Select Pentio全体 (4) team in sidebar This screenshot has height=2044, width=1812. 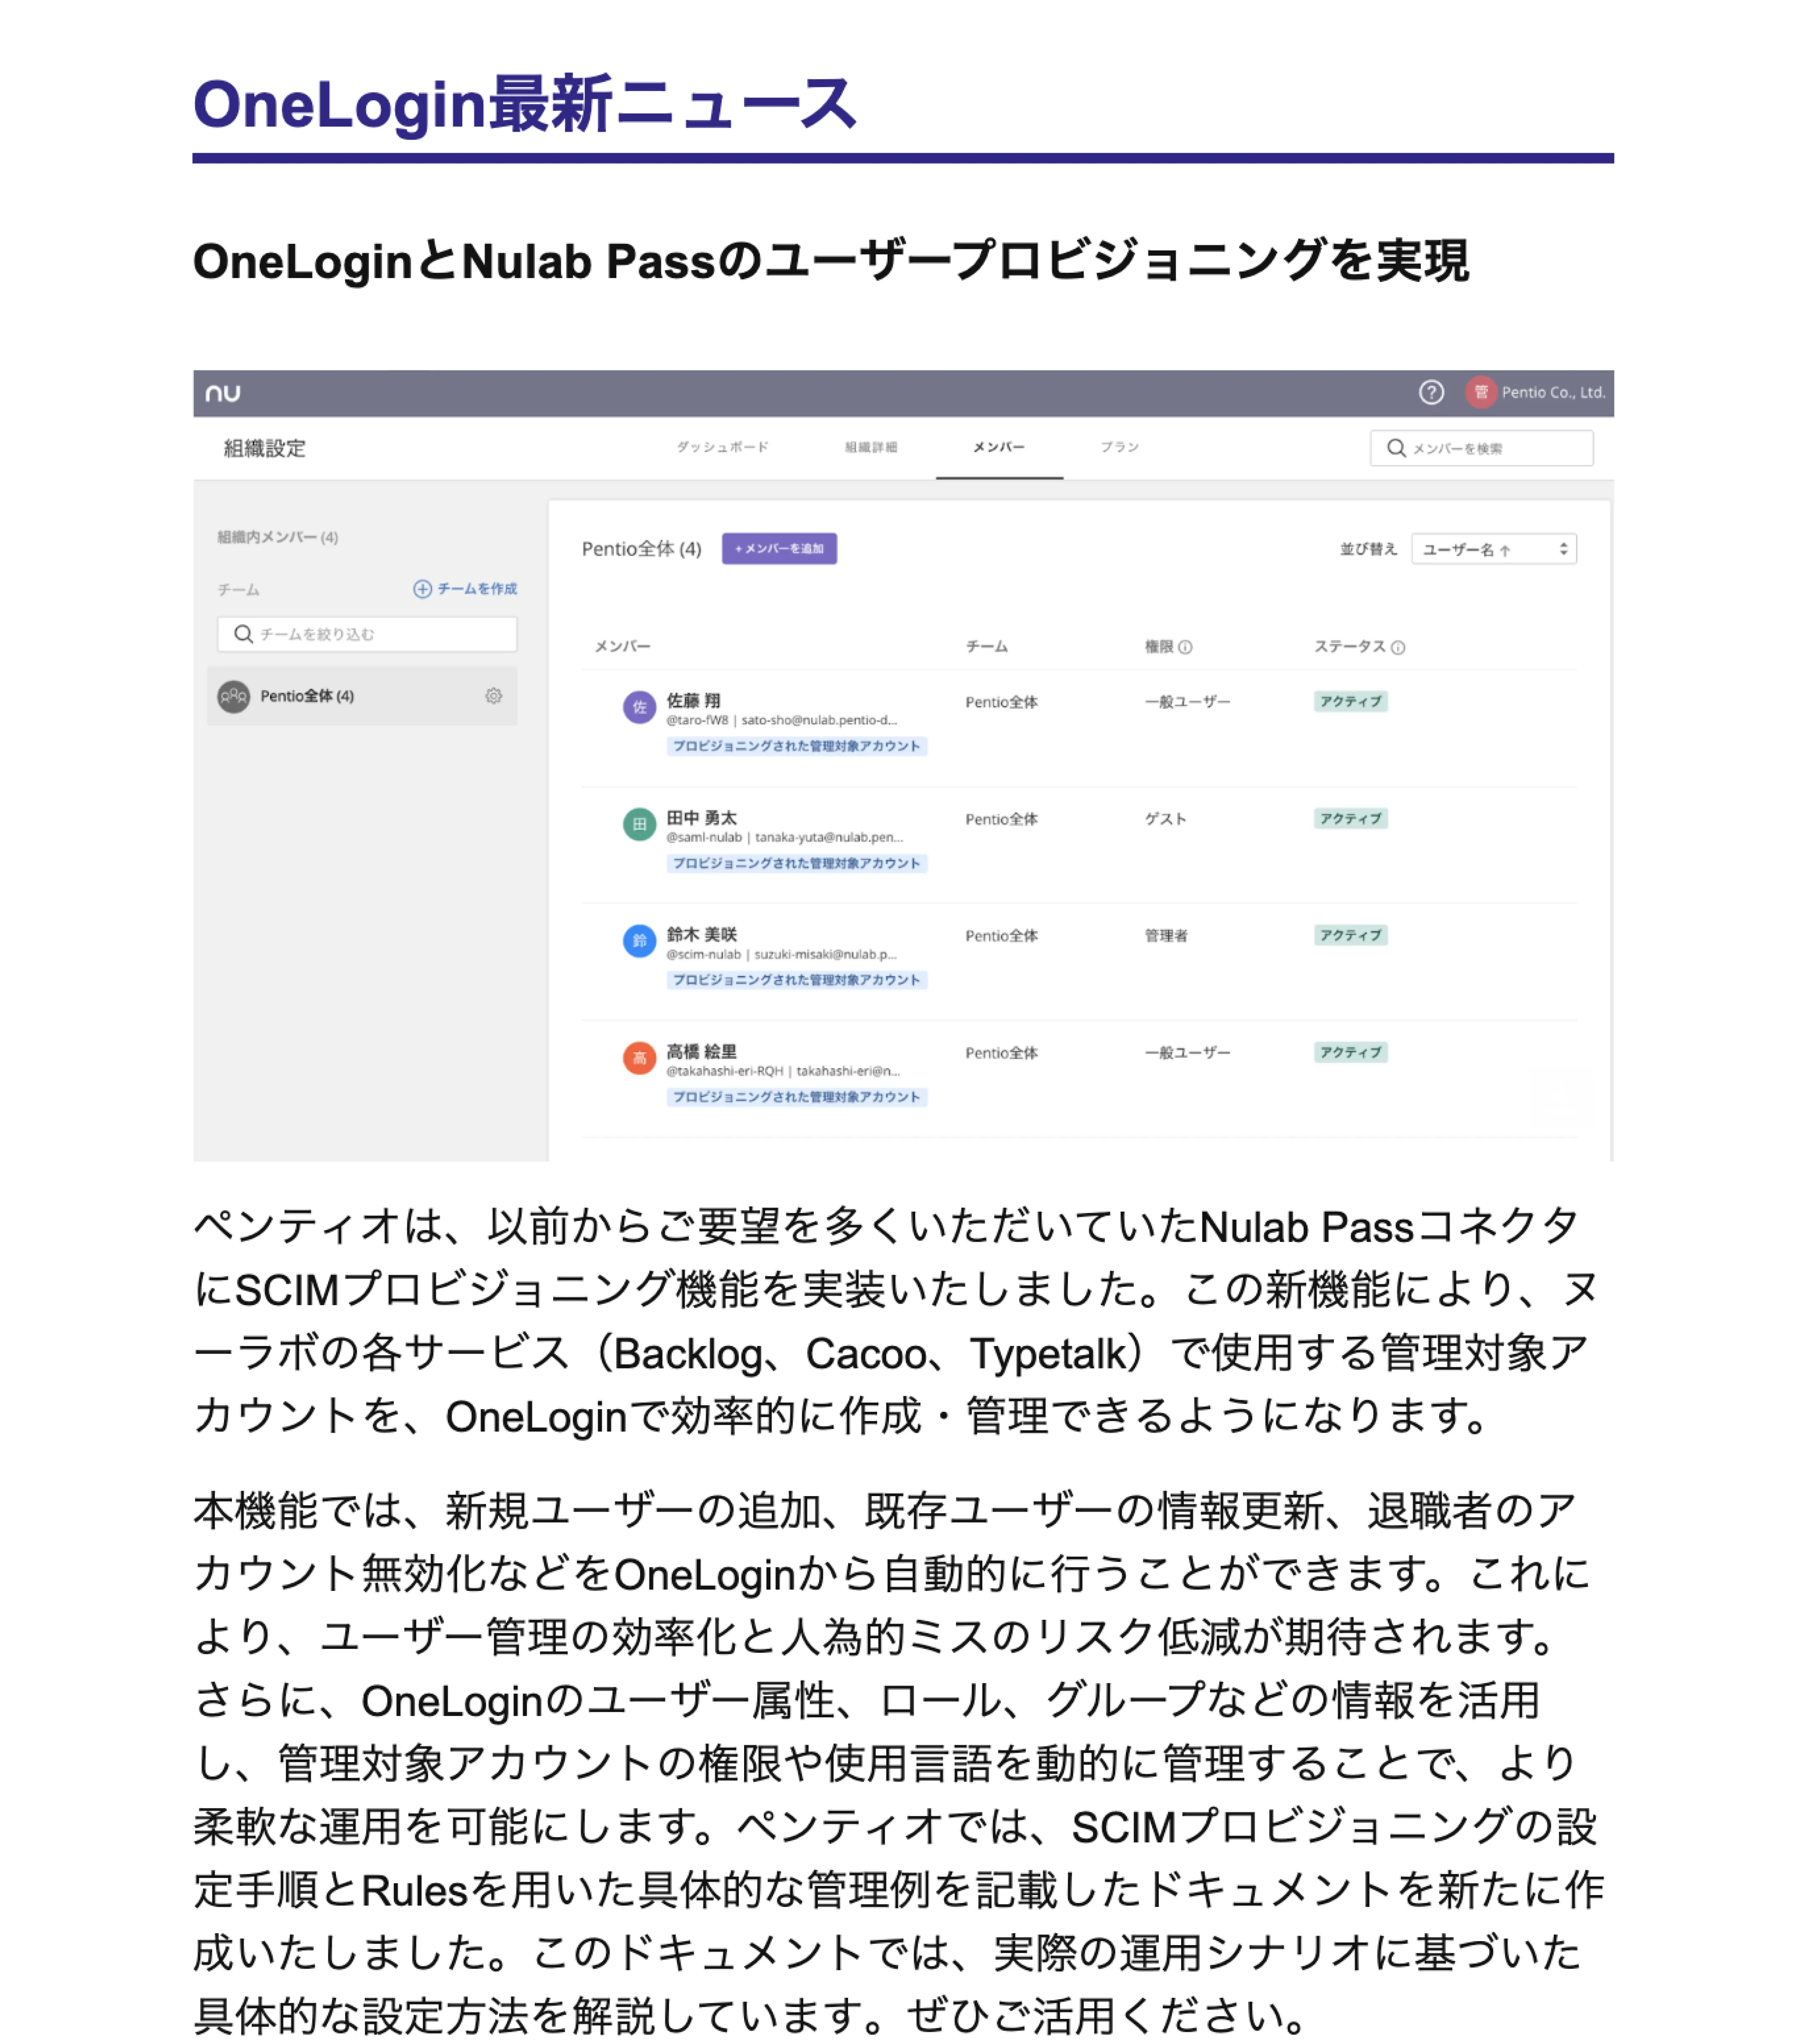click(x=308, y=696)
